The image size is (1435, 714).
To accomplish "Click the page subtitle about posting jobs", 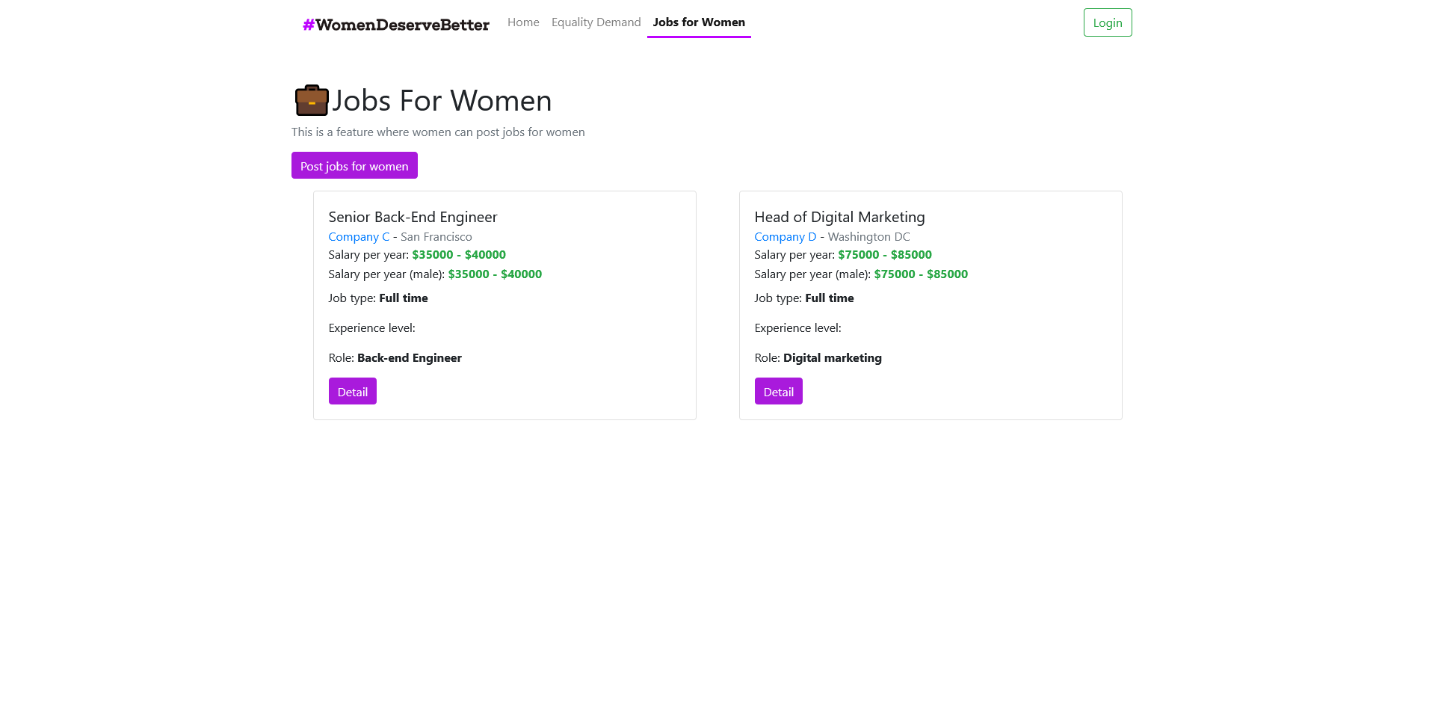I will coord(438,132).
